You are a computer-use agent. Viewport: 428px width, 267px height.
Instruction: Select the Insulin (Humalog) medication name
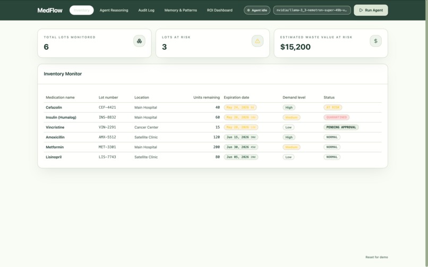[61, 117]
